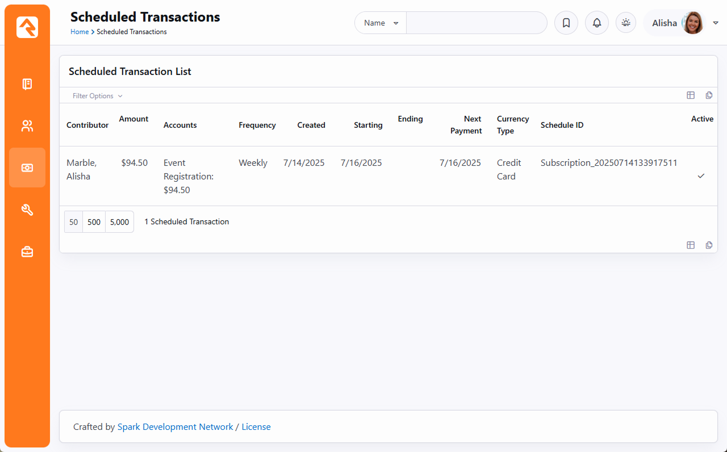The width and height of the screenshot is (727, 452).
Task: Open the Finance money icon in sidebar
Action: 27,168
